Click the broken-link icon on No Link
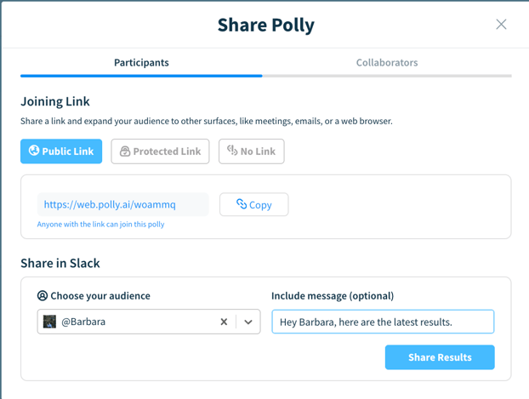 tap(232, 151)
